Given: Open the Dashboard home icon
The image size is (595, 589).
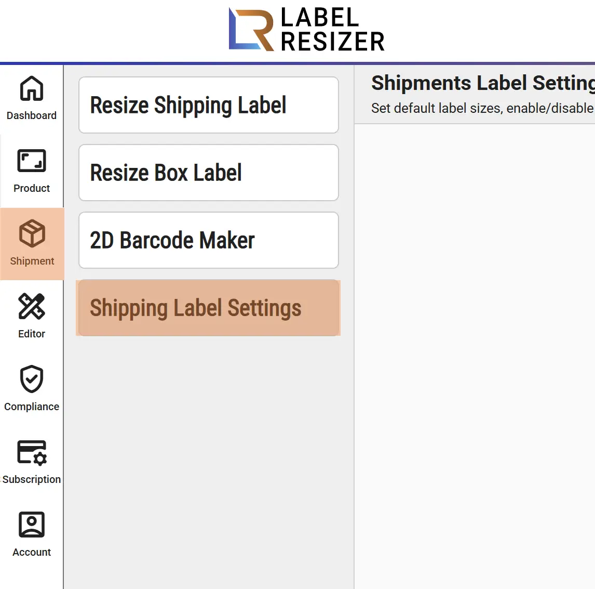Looking at the screenshot, I should pyautogui.click(x=32, y=88).
